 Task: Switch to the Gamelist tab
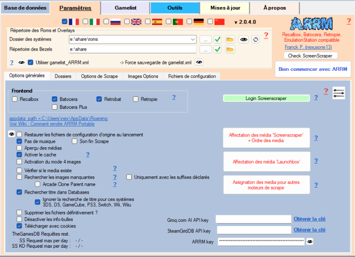pyautogui.click(x=125, y=8)
